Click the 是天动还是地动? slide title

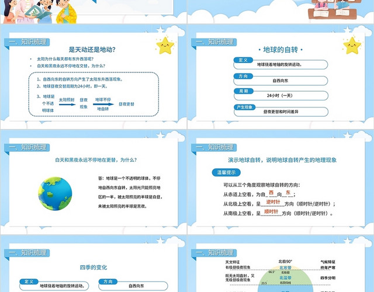(x=92, y=50)
